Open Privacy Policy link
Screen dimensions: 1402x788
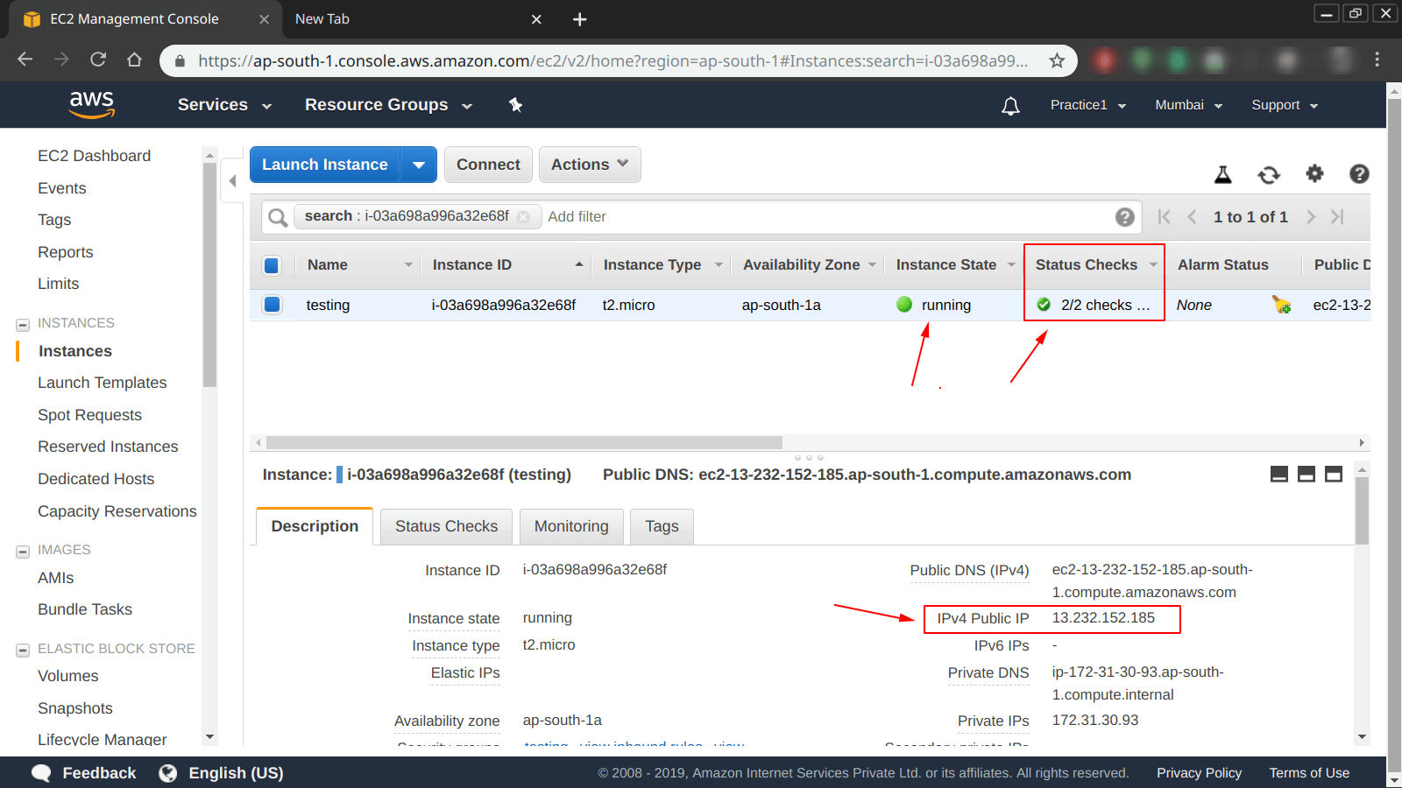click(1199, 773)
